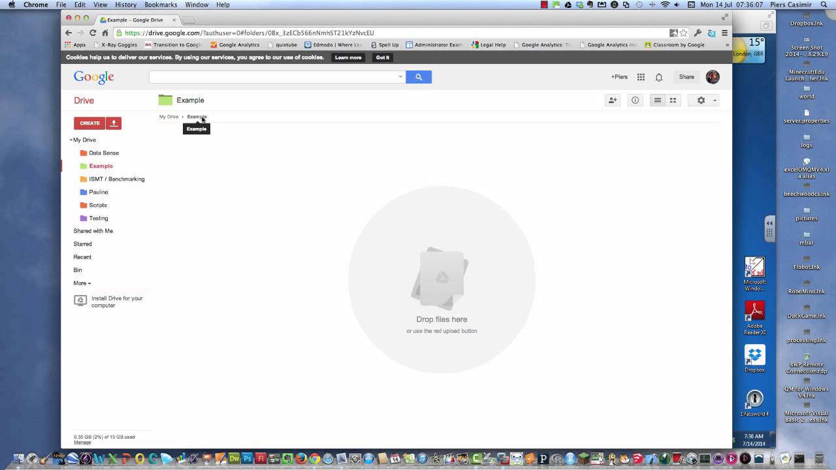Open the Chrome hamburger menu
The width and height of the screenshot is (836, 470).
click(724, 33)
